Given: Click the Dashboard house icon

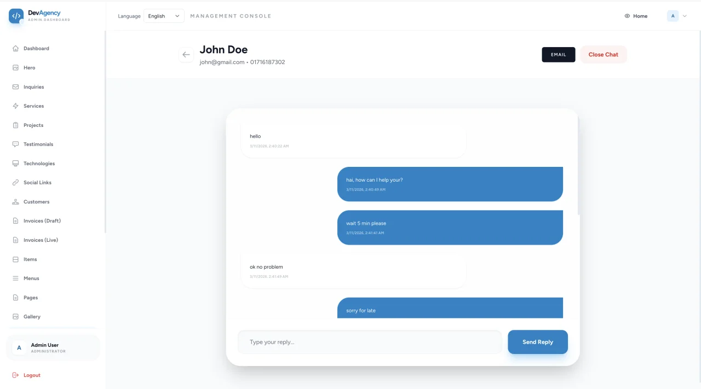Looking at the screenshot, I should [15, 49].
